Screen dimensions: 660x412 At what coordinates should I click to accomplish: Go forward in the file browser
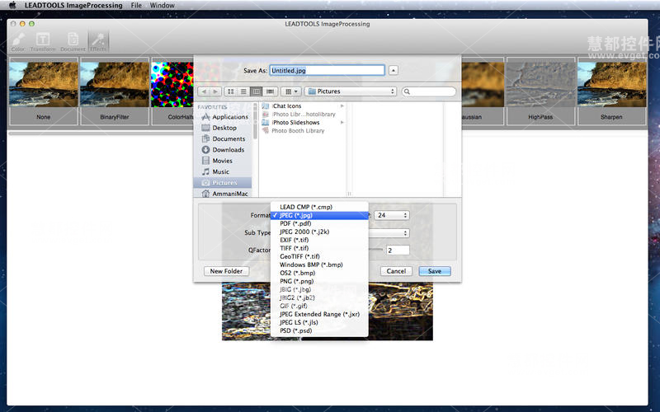pos(215,91)
